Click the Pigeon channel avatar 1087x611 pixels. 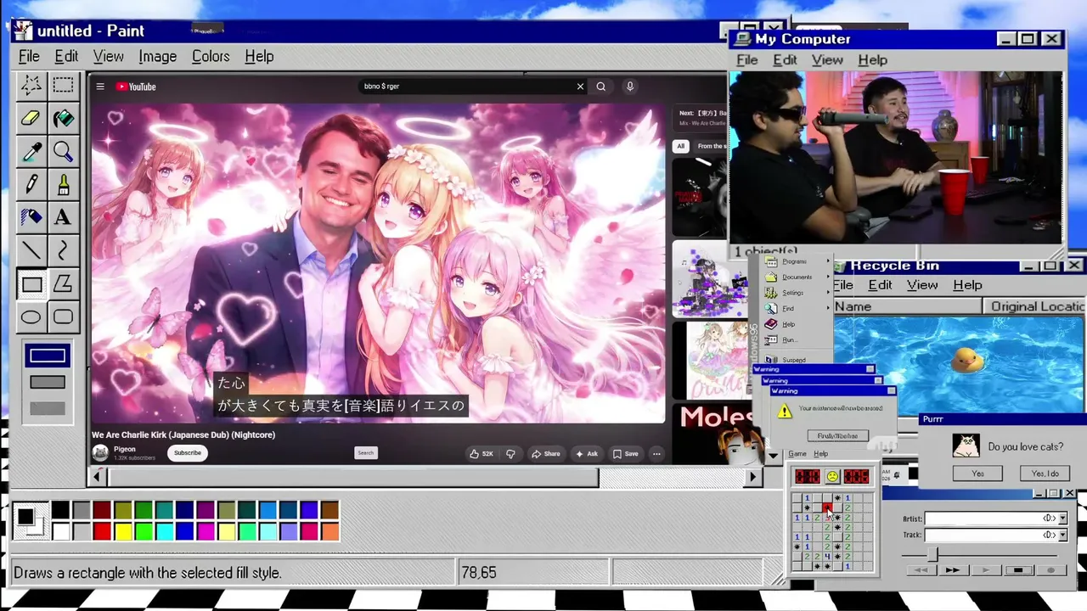[x=100, y=453]
